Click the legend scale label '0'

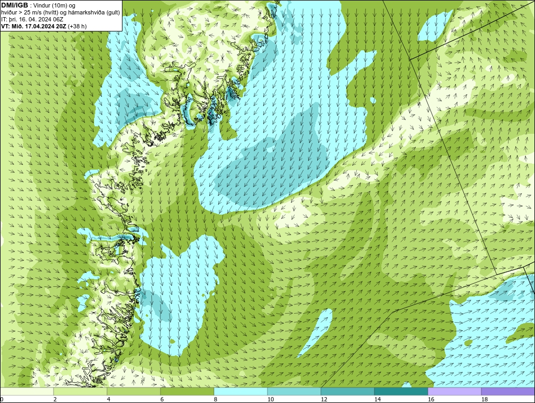click(x=2, y=399)
